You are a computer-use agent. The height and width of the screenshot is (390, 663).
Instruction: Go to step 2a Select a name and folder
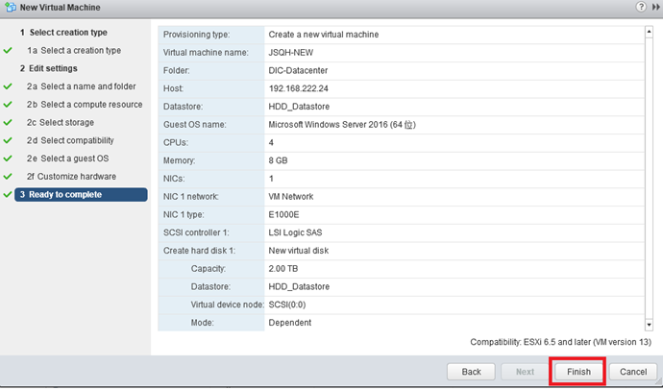[x=81, y=86]
